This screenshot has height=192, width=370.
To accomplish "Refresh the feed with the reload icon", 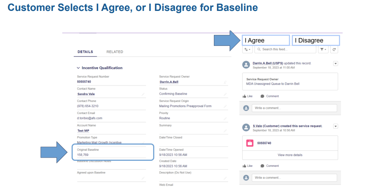I will [x=334, y=49].
